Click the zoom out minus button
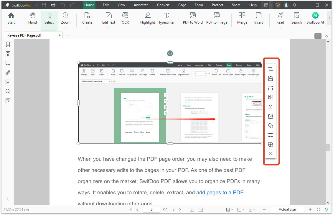Viewport: 333px width, 215px height. [264, 209]
